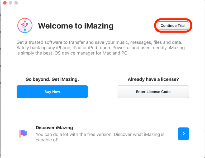Close the window with the red button
The width and height of the screenshot is (205, 158).
[5, 3]
